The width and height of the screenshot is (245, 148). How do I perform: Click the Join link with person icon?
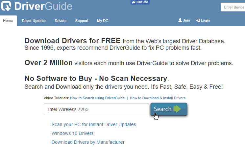(184, 20)
